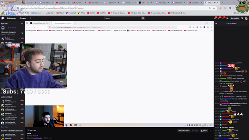
Task: Click the Watch Full Video button
Action: pos(184,131)
